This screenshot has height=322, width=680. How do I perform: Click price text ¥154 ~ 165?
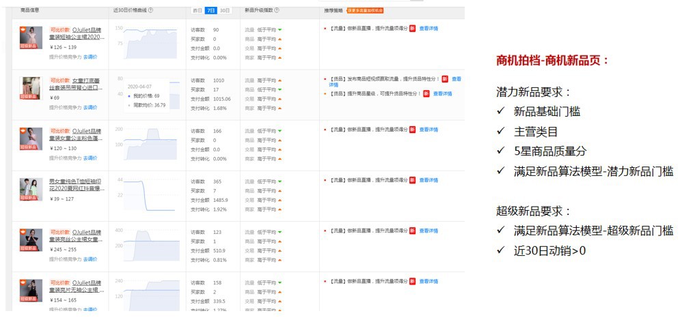coord(64,300)
